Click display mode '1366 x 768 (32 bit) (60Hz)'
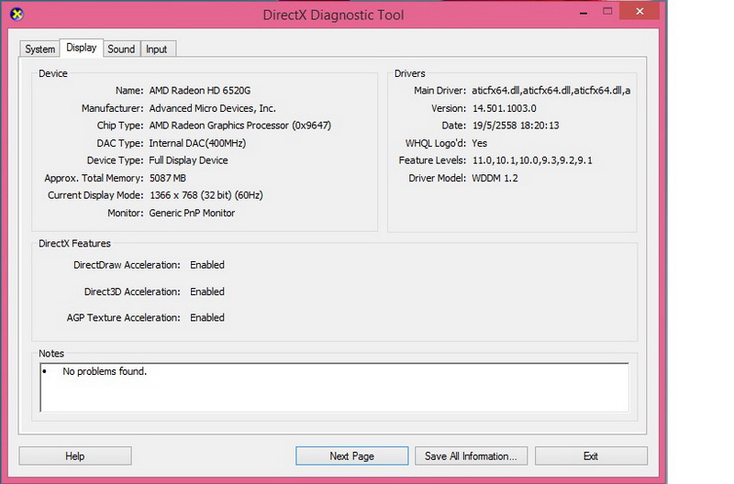 (x=206, y=195)
